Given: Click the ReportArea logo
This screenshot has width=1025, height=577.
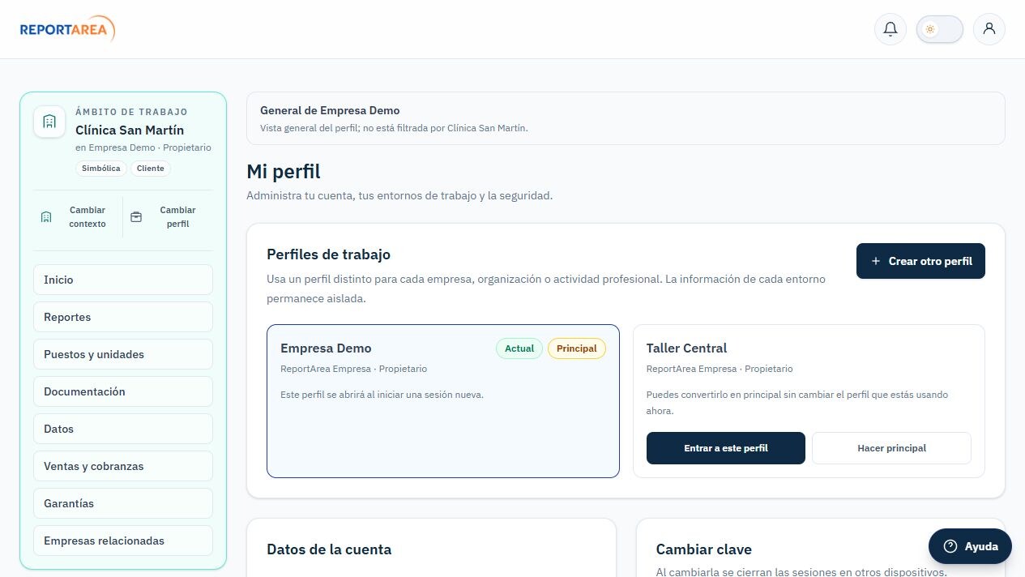Looking at the screenshot, I should (x=68, y=29).
